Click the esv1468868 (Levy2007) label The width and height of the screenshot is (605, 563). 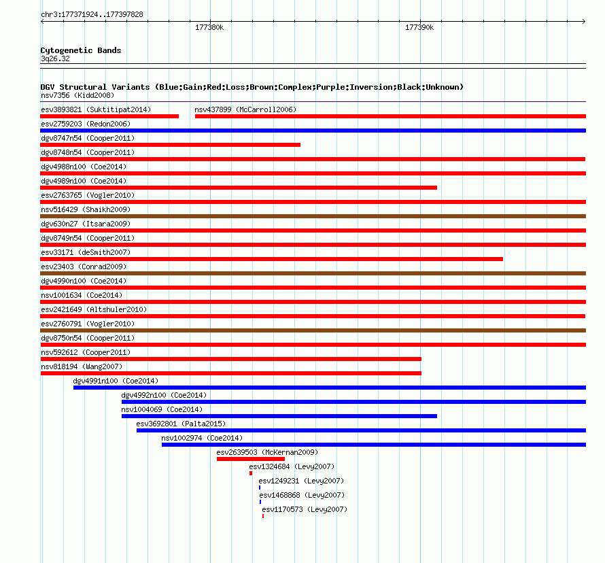pyautogui.click(x=302, y=495)
